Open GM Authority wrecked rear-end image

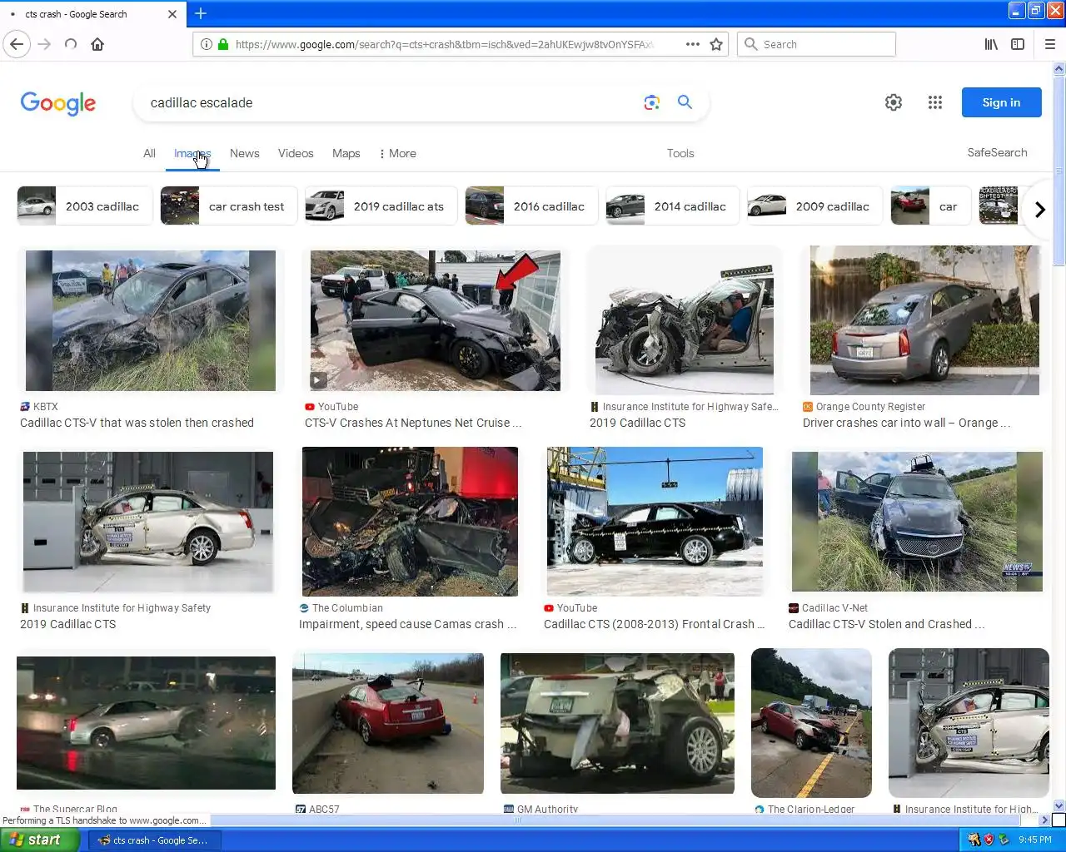pyautogui.click(x=617, y=724)
